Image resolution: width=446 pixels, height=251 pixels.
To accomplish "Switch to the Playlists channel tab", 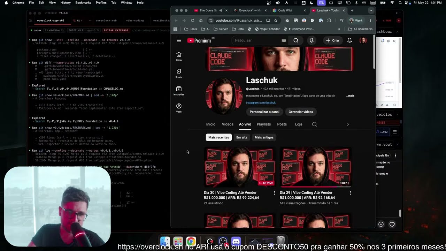I will (x=264, y=124).
